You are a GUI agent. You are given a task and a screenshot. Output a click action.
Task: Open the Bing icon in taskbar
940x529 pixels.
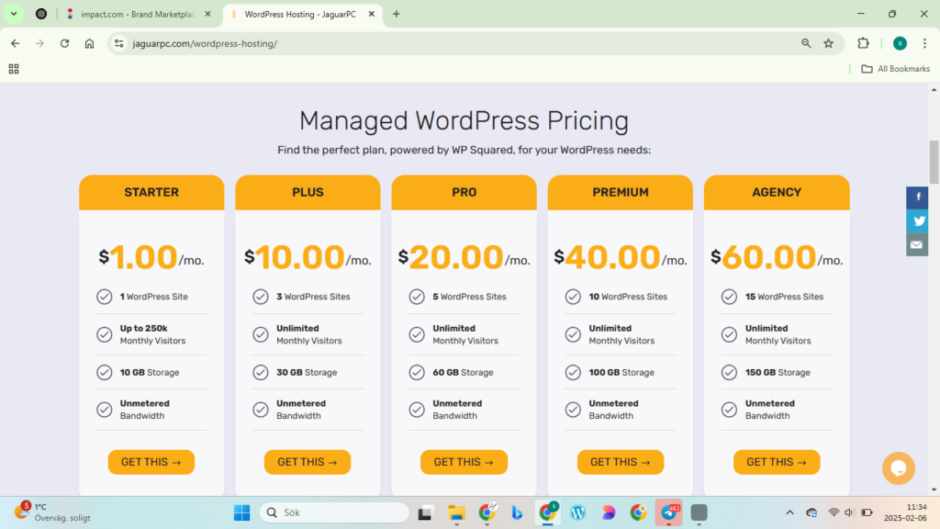(517, 512)
